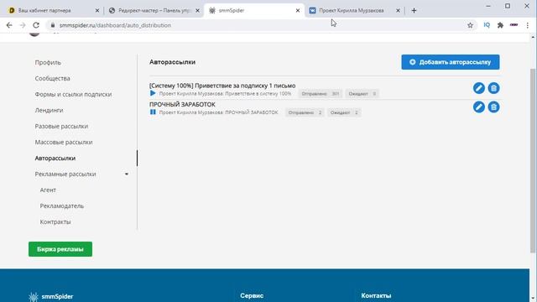Image resolution: width=537 pixels, height=302 pixels.
Task: Edit the ПРОЧНЫЙ ЗАРАБОТОК autoresponder
Action: [x=479, y=107]
